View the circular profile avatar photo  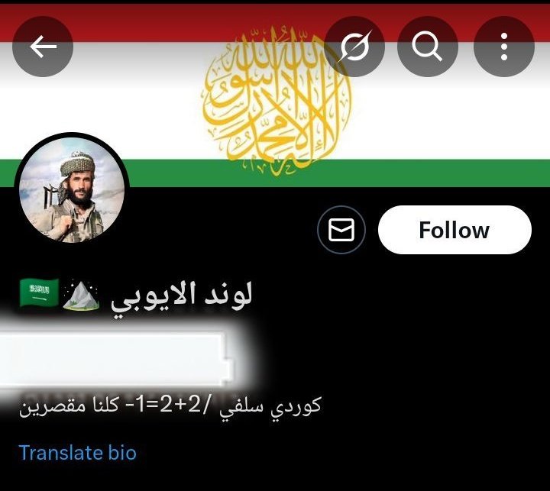point(72,189)
